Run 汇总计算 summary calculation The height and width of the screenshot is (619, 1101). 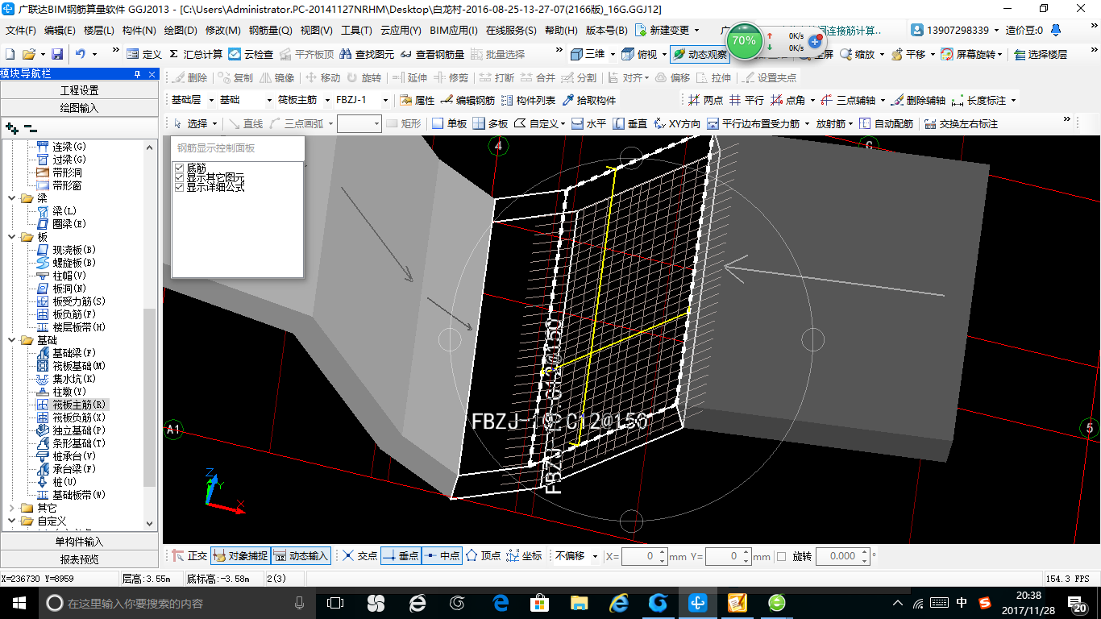(x=195, y=54)
